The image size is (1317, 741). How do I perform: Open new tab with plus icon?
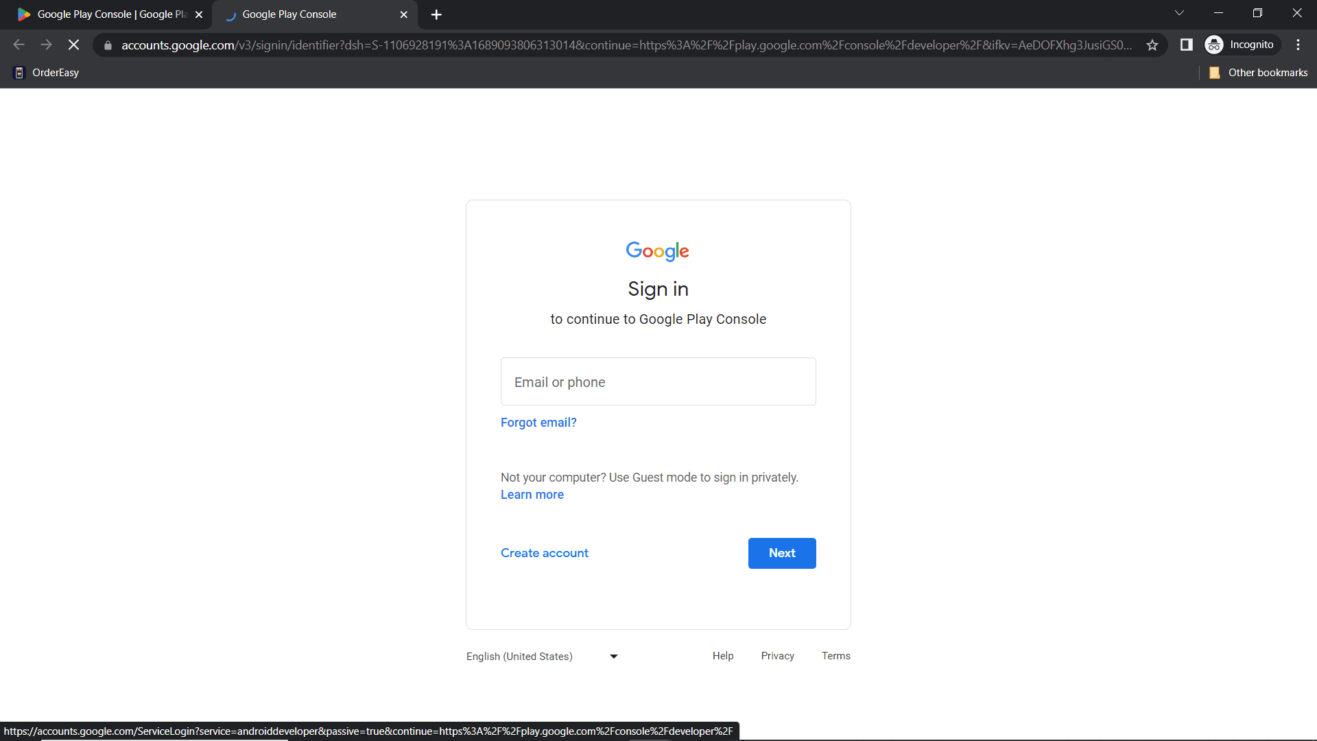(436, 14)
